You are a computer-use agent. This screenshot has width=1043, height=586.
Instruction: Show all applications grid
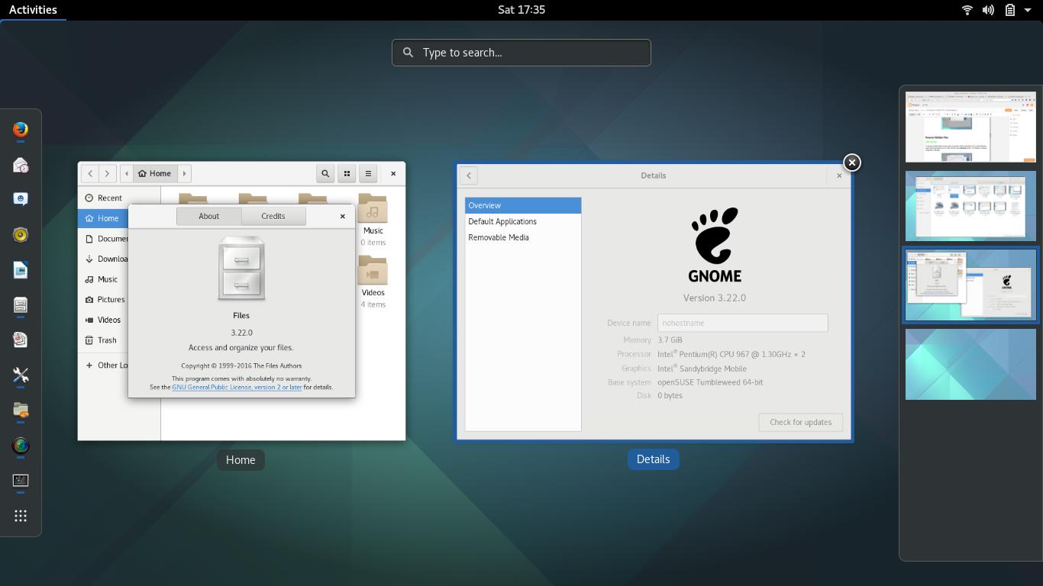pyautogui.click(x=21, y=516)
